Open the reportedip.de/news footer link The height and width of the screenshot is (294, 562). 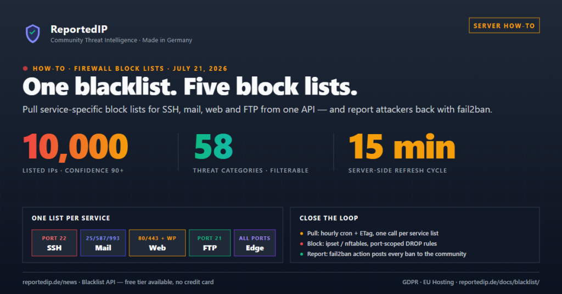49,282
